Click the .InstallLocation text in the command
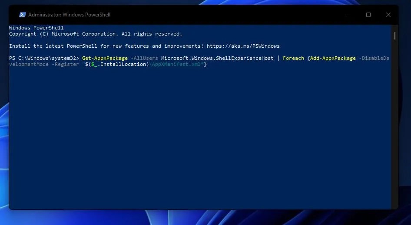The image size is (411, 225). coord(123,64)
